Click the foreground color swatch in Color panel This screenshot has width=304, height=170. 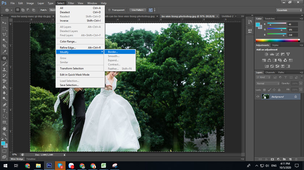tap(258, 25)
